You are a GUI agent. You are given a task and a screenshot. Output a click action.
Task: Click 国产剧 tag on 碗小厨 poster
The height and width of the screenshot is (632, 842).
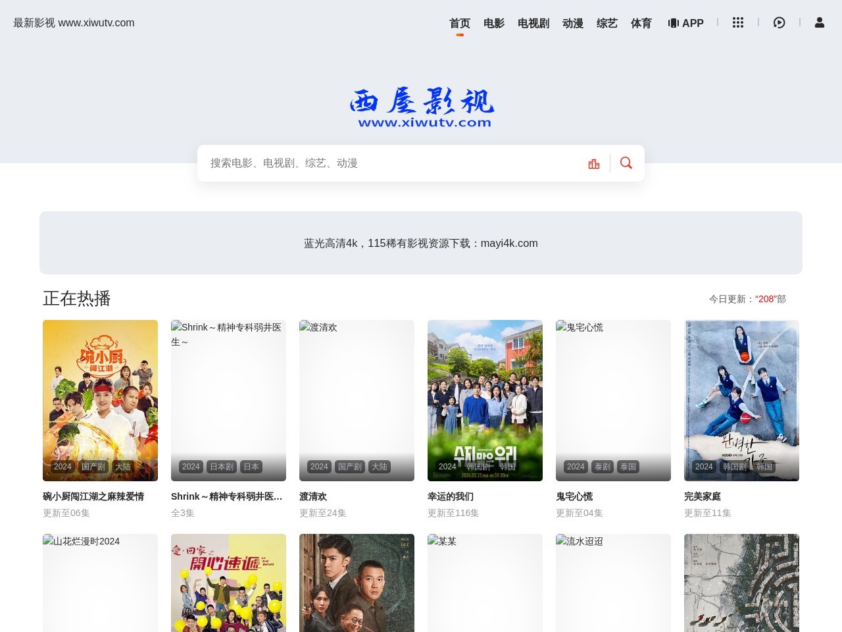click(x=93, y=467)
